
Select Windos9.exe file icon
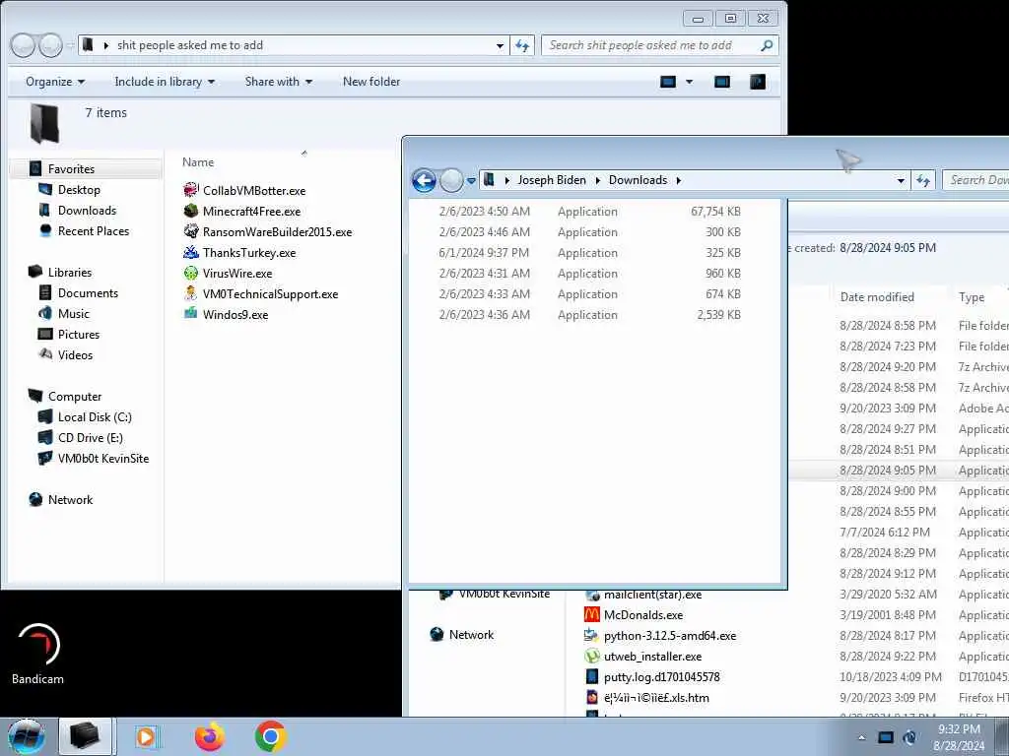[190, 314]
